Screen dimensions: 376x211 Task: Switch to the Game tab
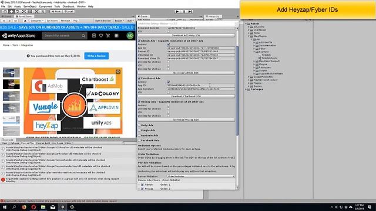[143, 16]
